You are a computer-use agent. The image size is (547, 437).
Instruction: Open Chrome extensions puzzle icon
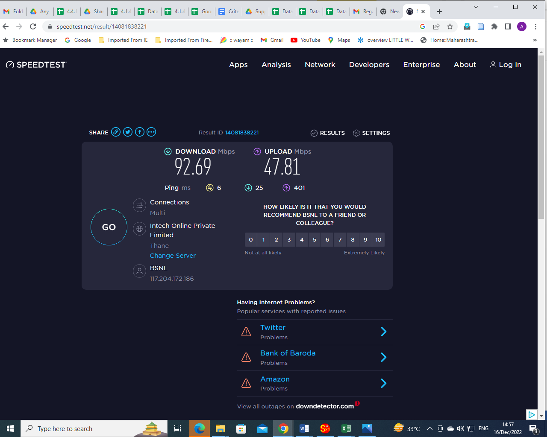pyautogui.click(x=494, y=26)
